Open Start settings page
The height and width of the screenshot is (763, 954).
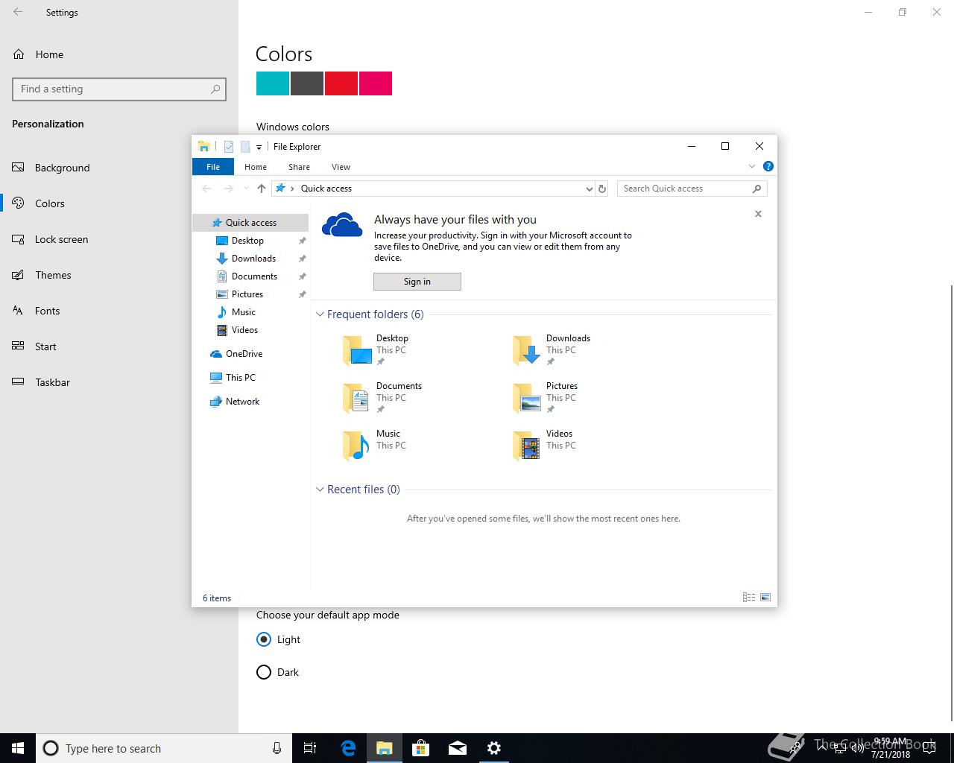point(119,346)
